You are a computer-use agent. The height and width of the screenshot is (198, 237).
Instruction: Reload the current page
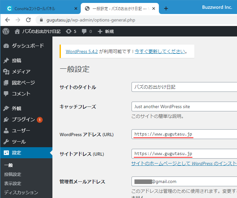28,20
